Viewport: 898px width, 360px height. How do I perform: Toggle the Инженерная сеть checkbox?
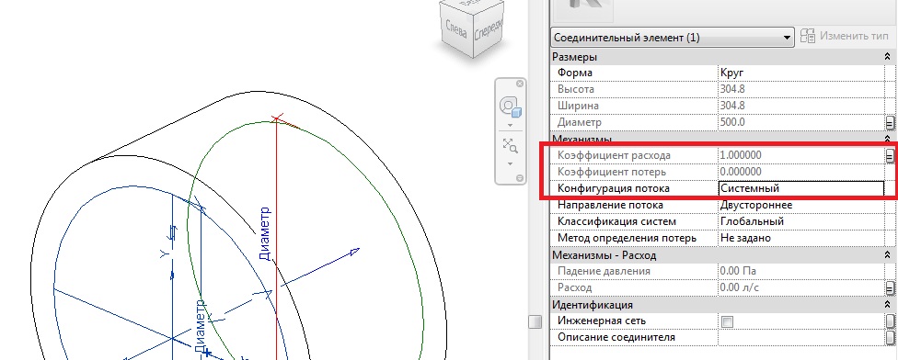click(728, 321)
